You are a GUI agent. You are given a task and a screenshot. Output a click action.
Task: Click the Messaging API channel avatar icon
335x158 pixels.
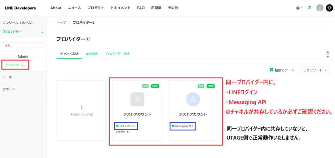pos(193,99)
